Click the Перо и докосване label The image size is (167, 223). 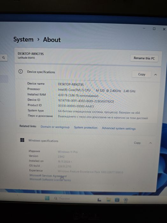(x=40, y=116)
